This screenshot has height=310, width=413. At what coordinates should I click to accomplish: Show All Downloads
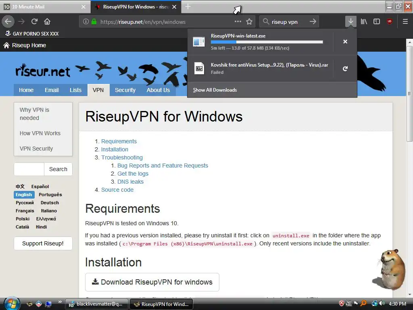coord(215,90)
